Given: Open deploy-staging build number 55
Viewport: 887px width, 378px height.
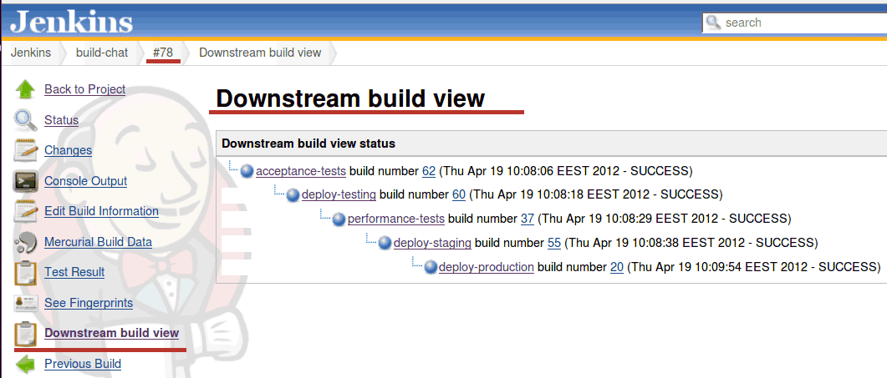Looking at the screenshot, I should coord(554,243).
